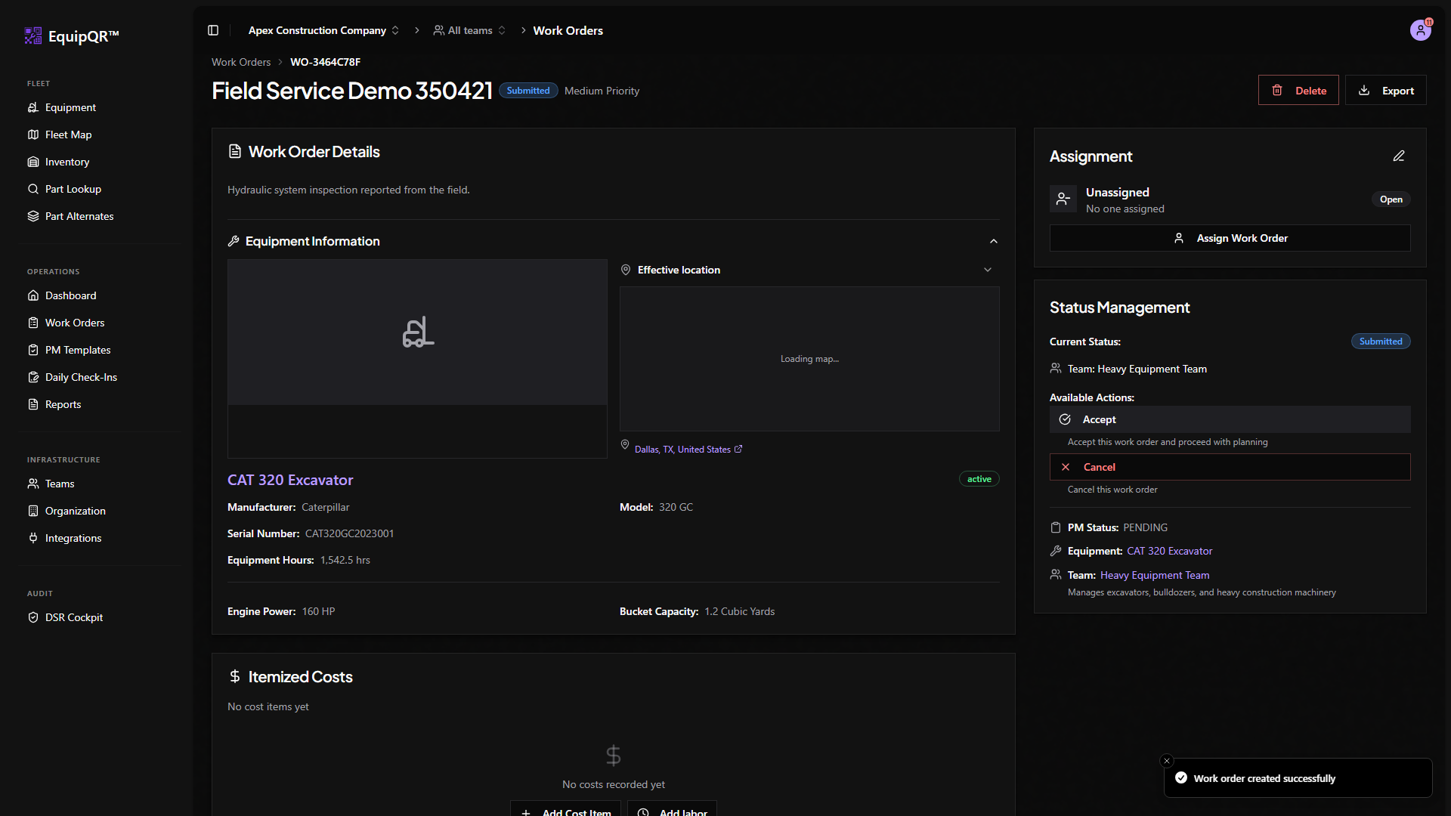
Task: Click the EquipQR logo icon
Action: click(33, 36)
